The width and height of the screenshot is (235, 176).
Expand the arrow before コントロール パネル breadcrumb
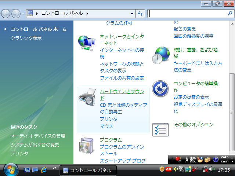click(x=37, y=14)
